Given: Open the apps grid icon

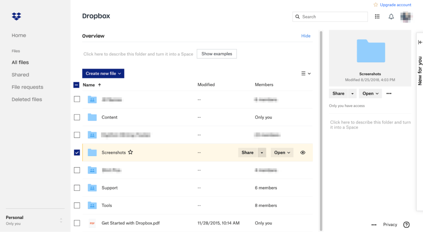Looking at the screenshot, I should [377, 17].
